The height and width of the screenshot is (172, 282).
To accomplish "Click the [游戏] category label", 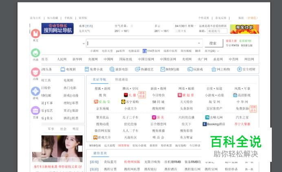I will pos(94,162).
